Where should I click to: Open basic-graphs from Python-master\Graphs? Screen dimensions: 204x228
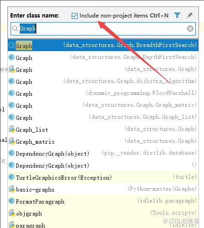point(103,189)
